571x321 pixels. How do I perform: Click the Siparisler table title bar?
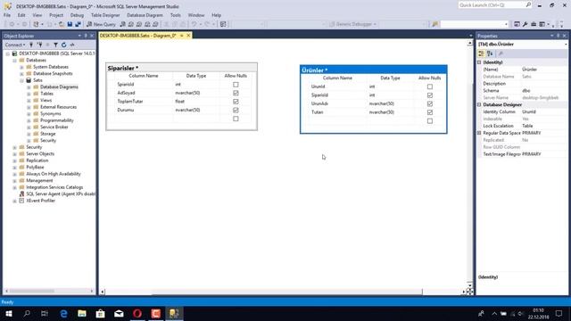181,68
